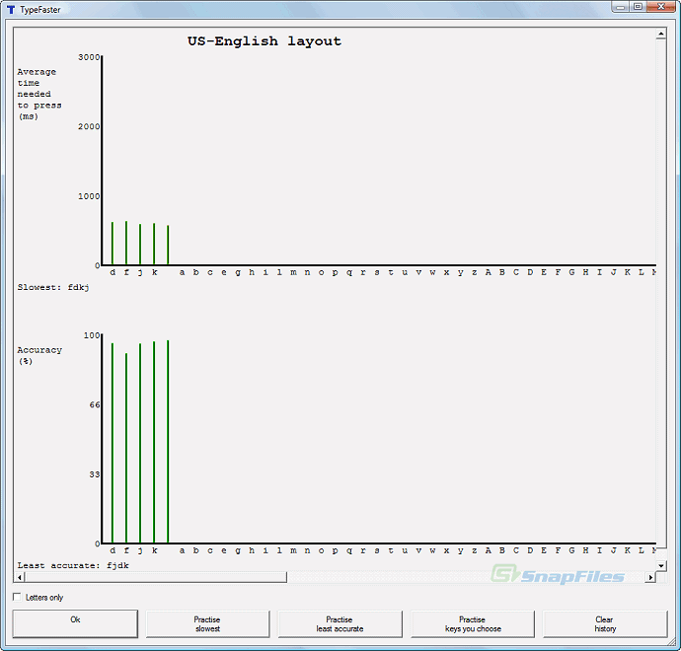Image resolution: width=681 pixels, height=651 pixels.
Task: Click the 100 value on accuracy axis
Action: 92,335
